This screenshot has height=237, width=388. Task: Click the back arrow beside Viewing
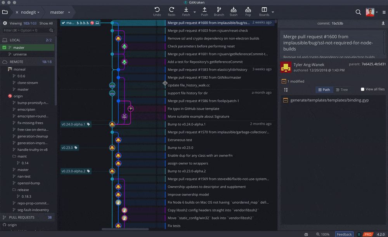(5, 23)
